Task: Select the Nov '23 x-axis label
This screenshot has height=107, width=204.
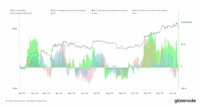Action: click(147, 93)
